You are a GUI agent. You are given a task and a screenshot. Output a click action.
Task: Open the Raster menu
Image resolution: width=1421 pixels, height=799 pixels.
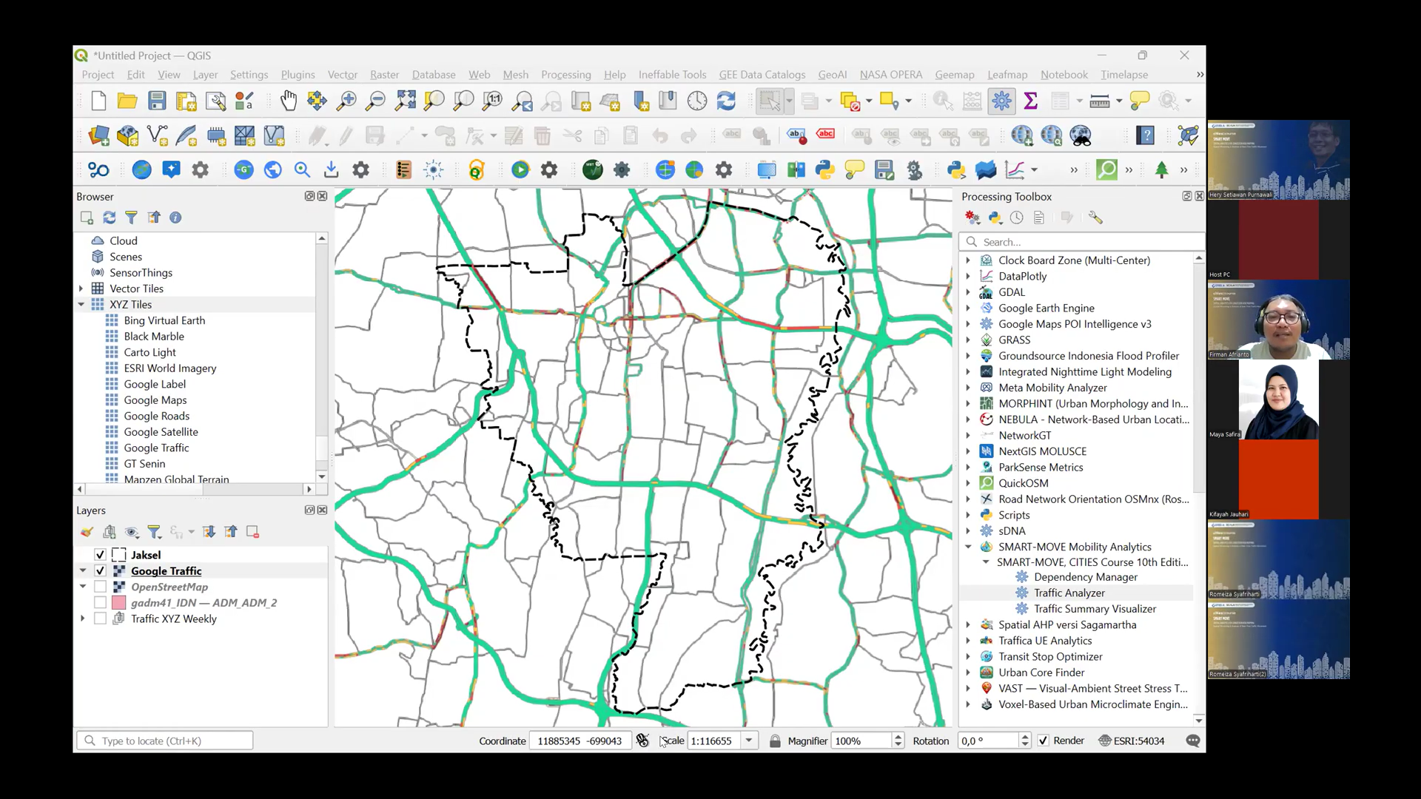click(x=384, y=75)
